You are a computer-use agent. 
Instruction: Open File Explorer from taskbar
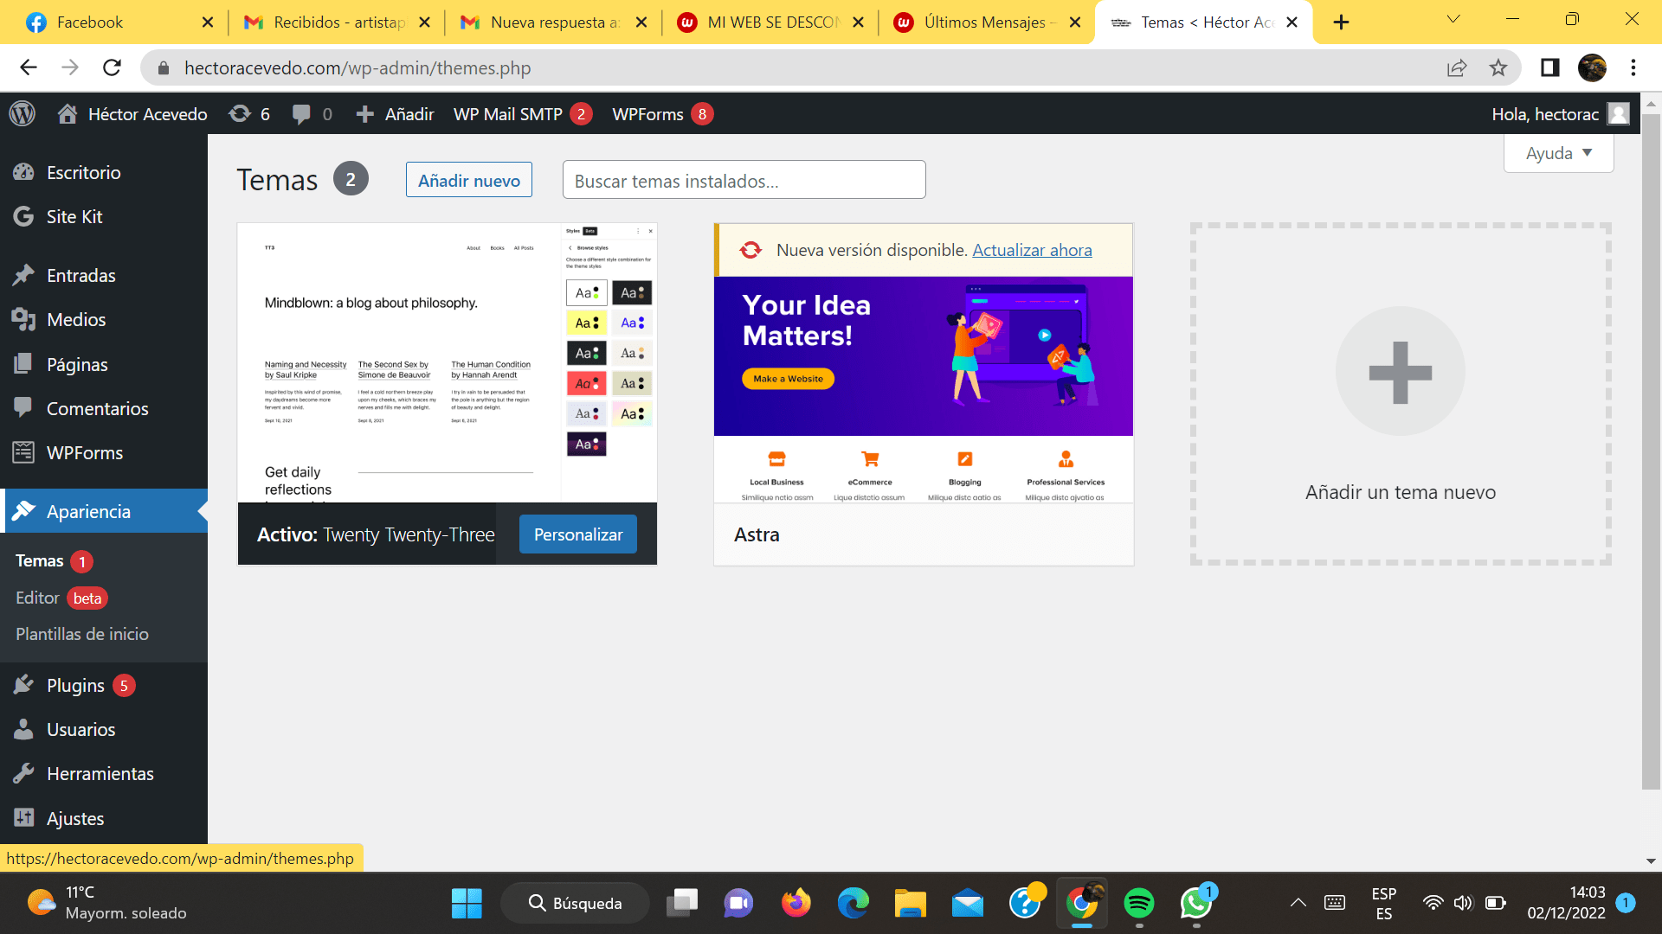pyautogui.click(x=910, y=904)
